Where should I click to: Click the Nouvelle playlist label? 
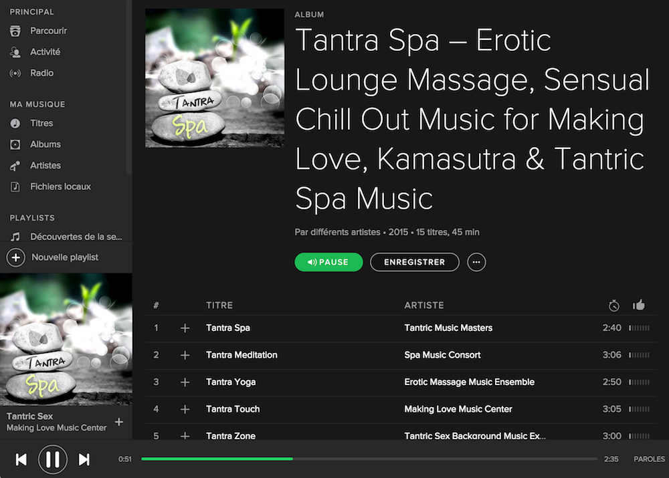pos(65,257)
